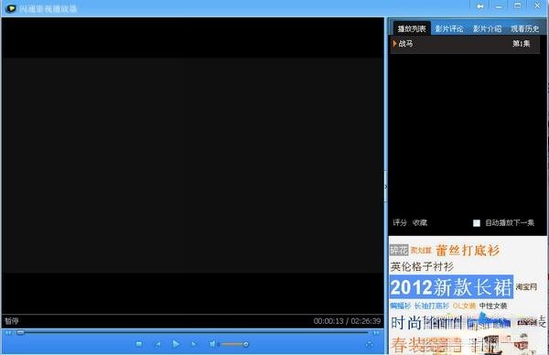Click the seek bar progress handle

click(21, 332)
